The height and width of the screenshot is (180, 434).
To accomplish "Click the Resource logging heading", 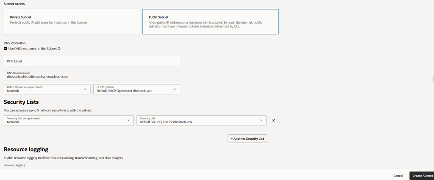I will tap(26, 150).
